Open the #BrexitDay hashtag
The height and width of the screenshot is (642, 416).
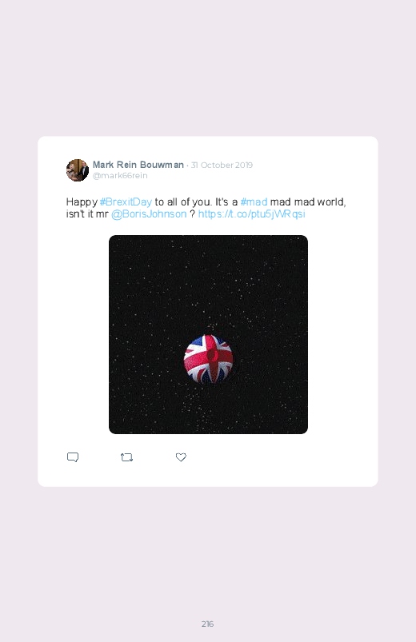click(x=126, y=201)
